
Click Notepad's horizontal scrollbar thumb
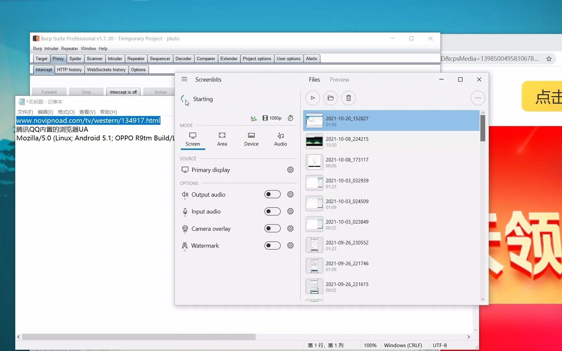click(x=139, y=337)
